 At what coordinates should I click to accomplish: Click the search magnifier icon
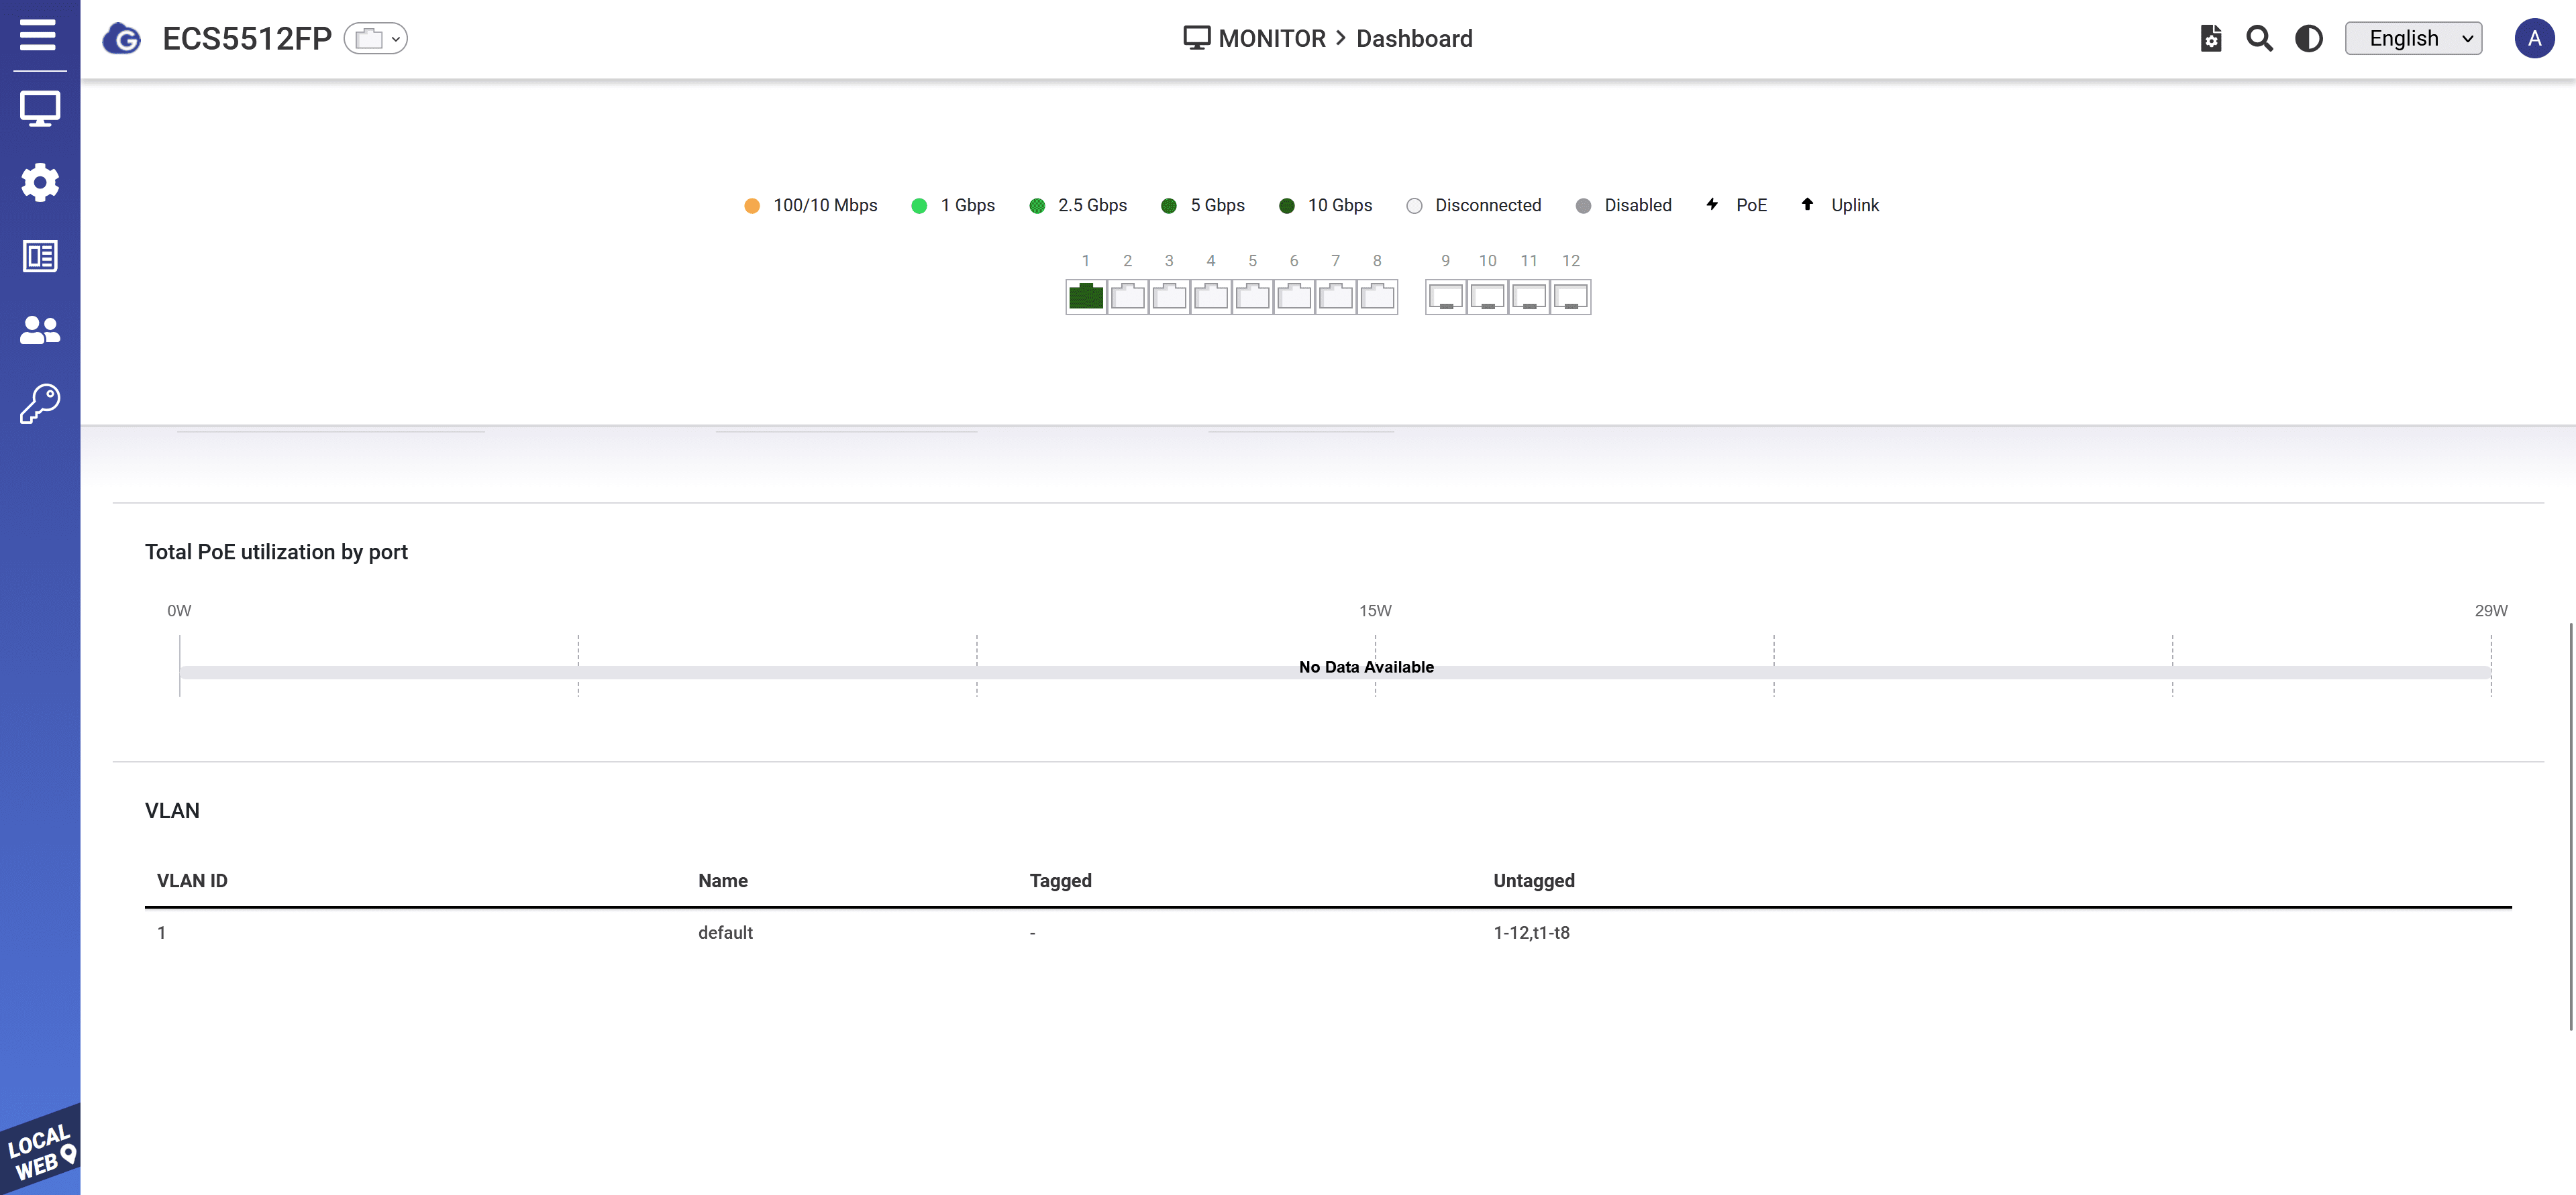[2259, 39]
